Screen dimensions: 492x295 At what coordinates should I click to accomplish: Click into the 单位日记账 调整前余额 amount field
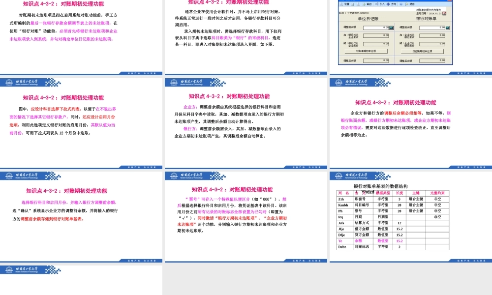pyautogui.click(x=376, y=27)
